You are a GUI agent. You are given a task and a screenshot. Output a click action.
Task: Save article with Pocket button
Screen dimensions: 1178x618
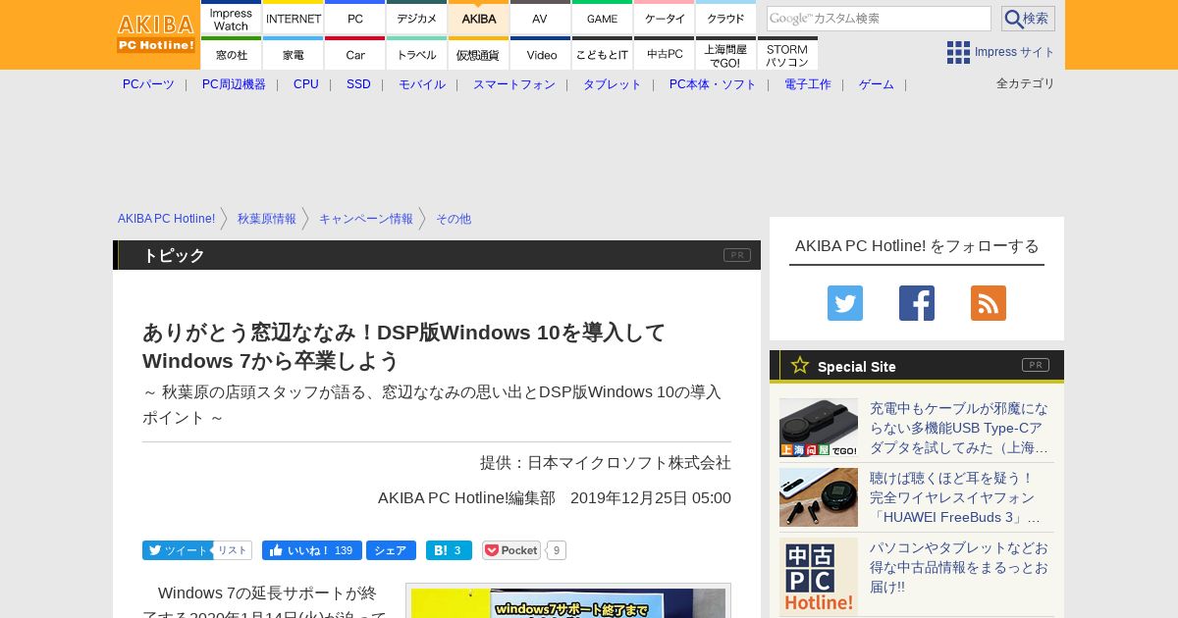click(x=511, y=550)
